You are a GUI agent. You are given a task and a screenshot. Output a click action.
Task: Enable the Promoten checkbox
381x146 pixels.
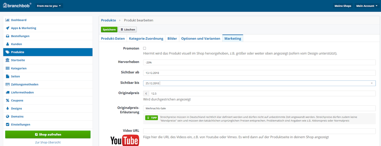[144, 48]
